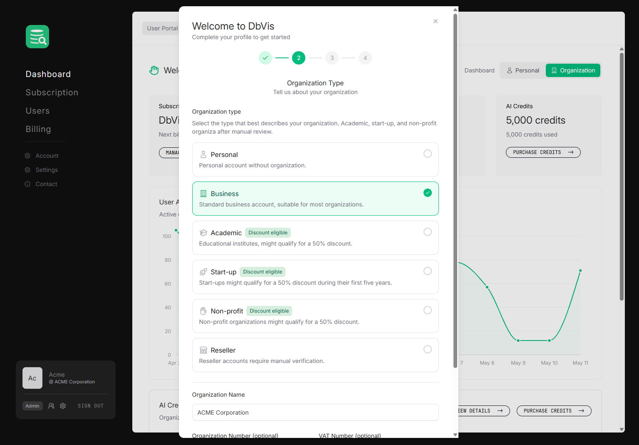Click the Contact link in the sidebar
639x445 pixels.
46,184
